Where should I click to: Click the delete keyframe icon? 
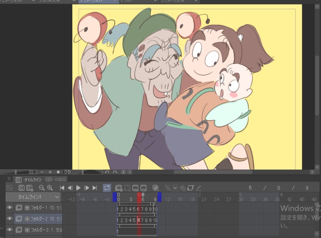(x=183, y=188)
